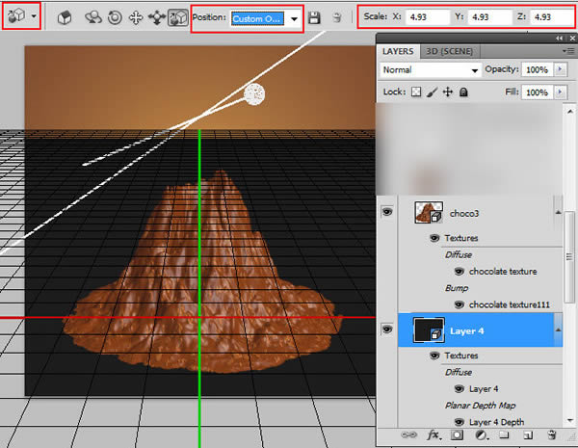The width and height of the screenshot is (578, 448).
Task: Click the Scale X value field
Action: point(428,17)
